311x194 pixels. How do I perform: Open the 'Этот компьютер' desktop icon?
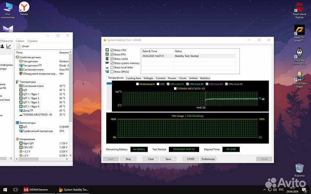[x=8, y=10]
